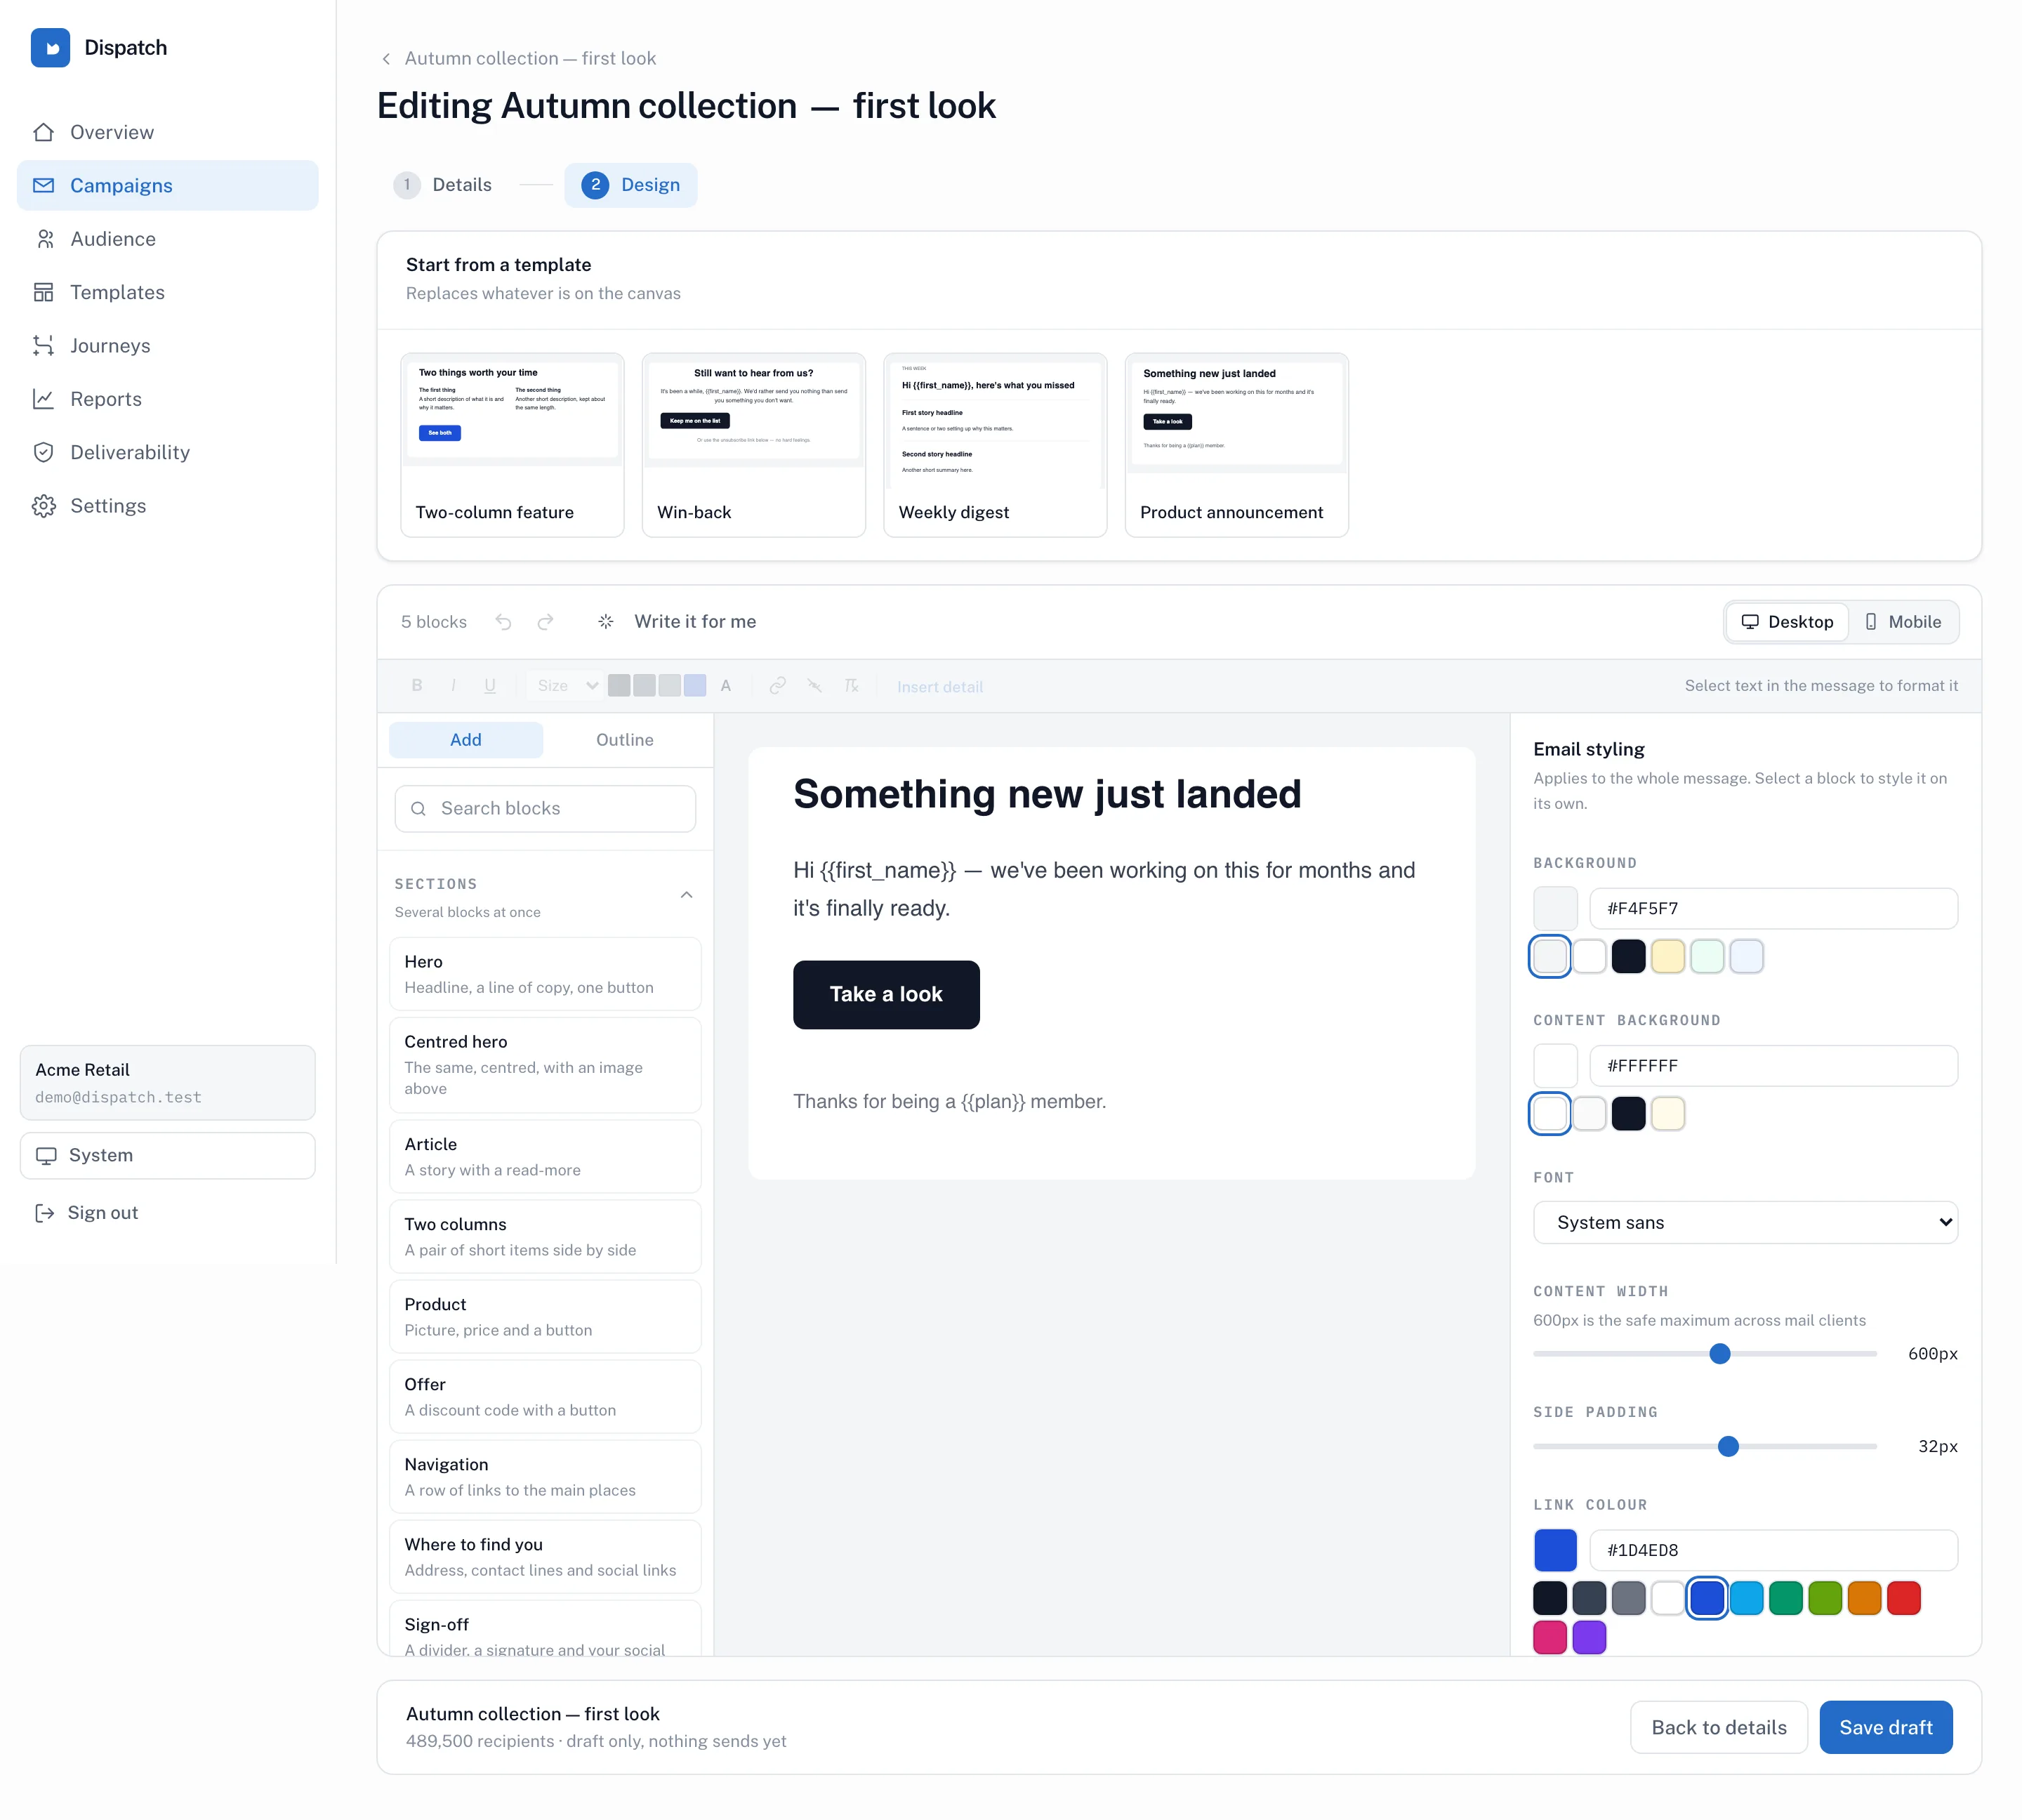Switch preview to Desktop
2022x1820 pixels.
point(1787,622)
